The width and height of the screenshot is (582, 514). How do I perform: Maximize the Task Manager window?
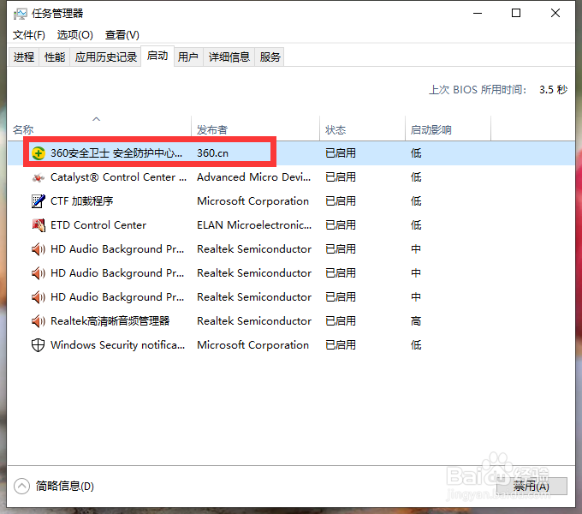click(x=516, y=14)
